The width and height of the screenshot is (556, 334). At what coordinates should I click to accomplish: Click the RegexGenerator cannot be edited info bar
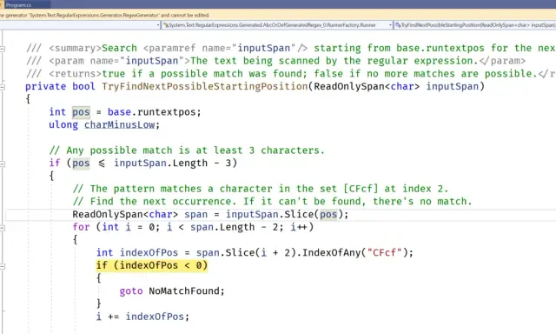(278, 16)
